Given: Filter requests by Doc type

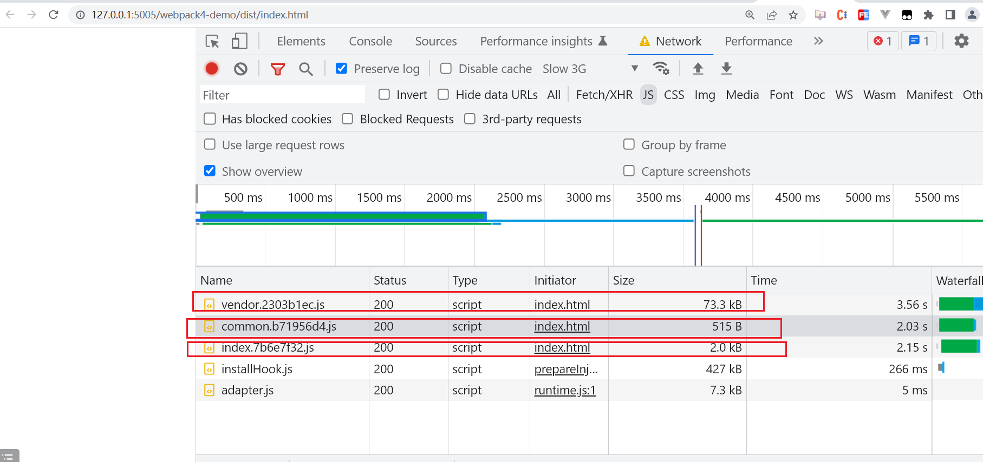Looking at the screenshot, I should tap(814, 95).
